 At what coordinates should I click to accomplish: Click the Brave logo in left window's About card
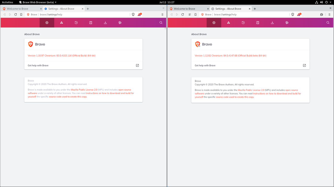(31, 44)
